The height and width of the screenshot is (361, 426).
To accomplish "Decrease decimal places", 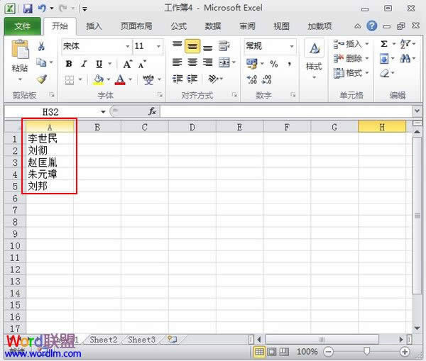I will click(266, 79).
